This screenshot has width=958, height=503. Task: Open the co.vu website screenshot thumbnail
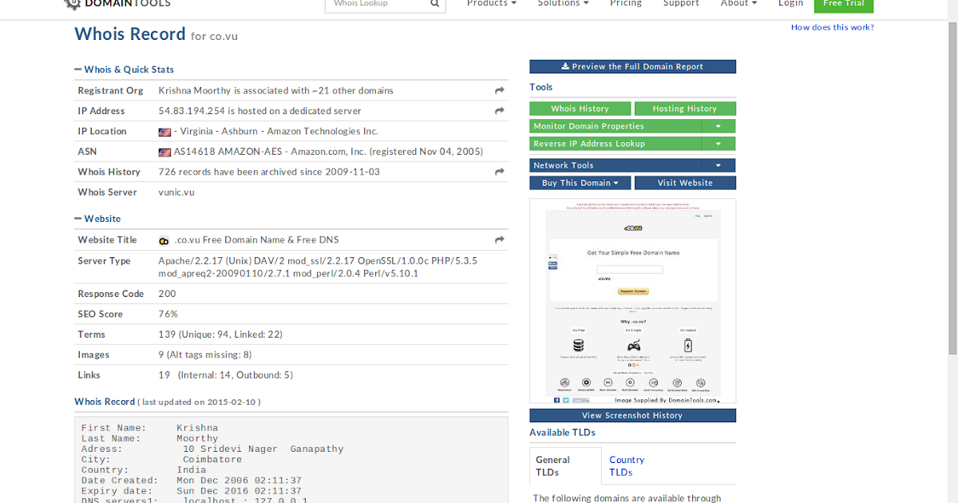coord(632,301)
